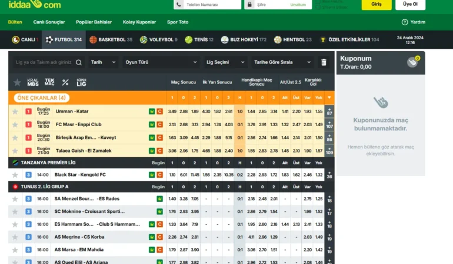Viewport: 453px width, 264px height.
Task: Select the Tenis 12 tab
Action: (199, 40)
